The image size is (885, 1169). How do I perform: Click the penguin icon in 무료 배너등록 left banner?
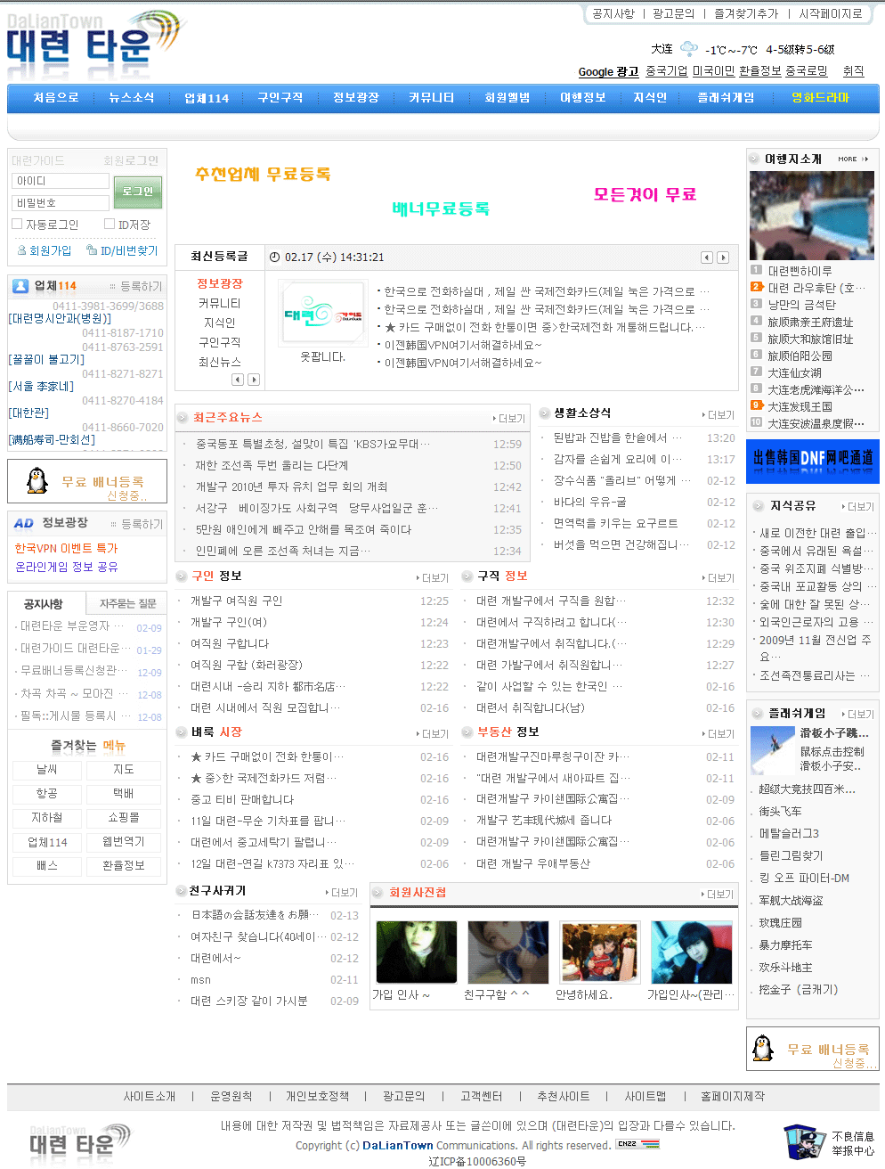[37, 481]
